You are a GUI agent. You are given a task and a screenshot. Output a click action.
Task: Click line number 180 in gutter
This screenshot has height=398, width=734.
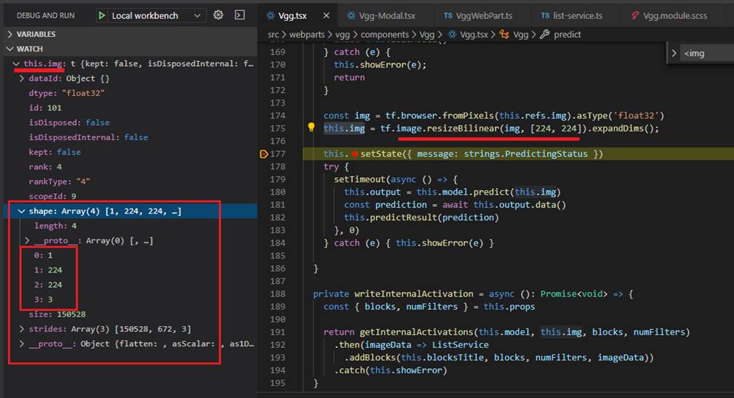pos(278,192)
